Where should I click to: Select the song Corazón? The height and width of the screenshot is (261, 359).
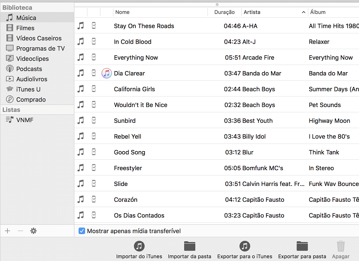(x=126, y=200)
